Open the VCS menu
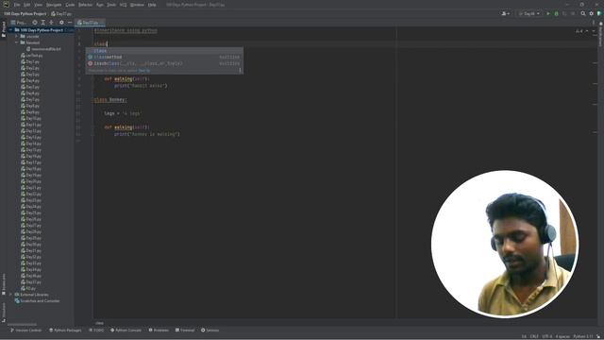Screen dimensions: 604x340 [124, 5]
